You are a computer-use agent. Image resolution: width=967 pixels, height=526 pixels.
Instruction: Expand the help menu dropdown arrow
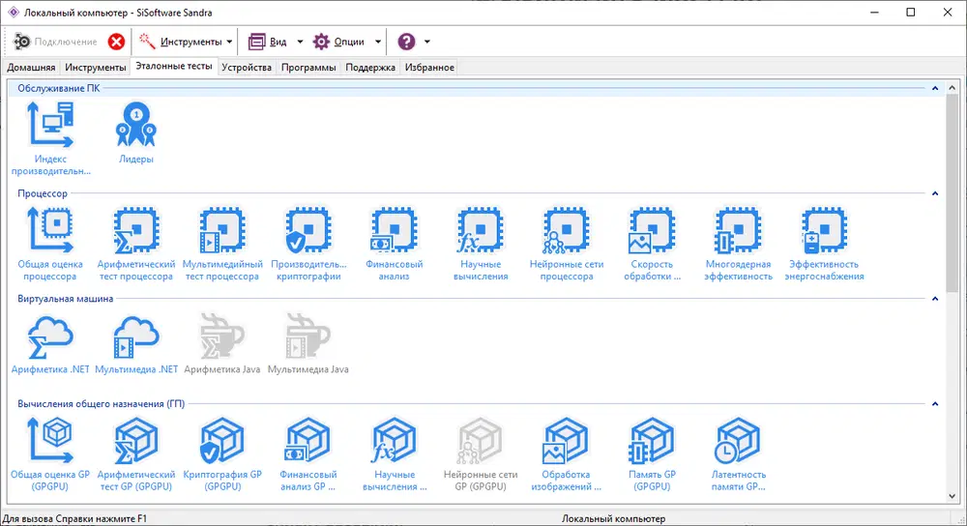(426, 42)
